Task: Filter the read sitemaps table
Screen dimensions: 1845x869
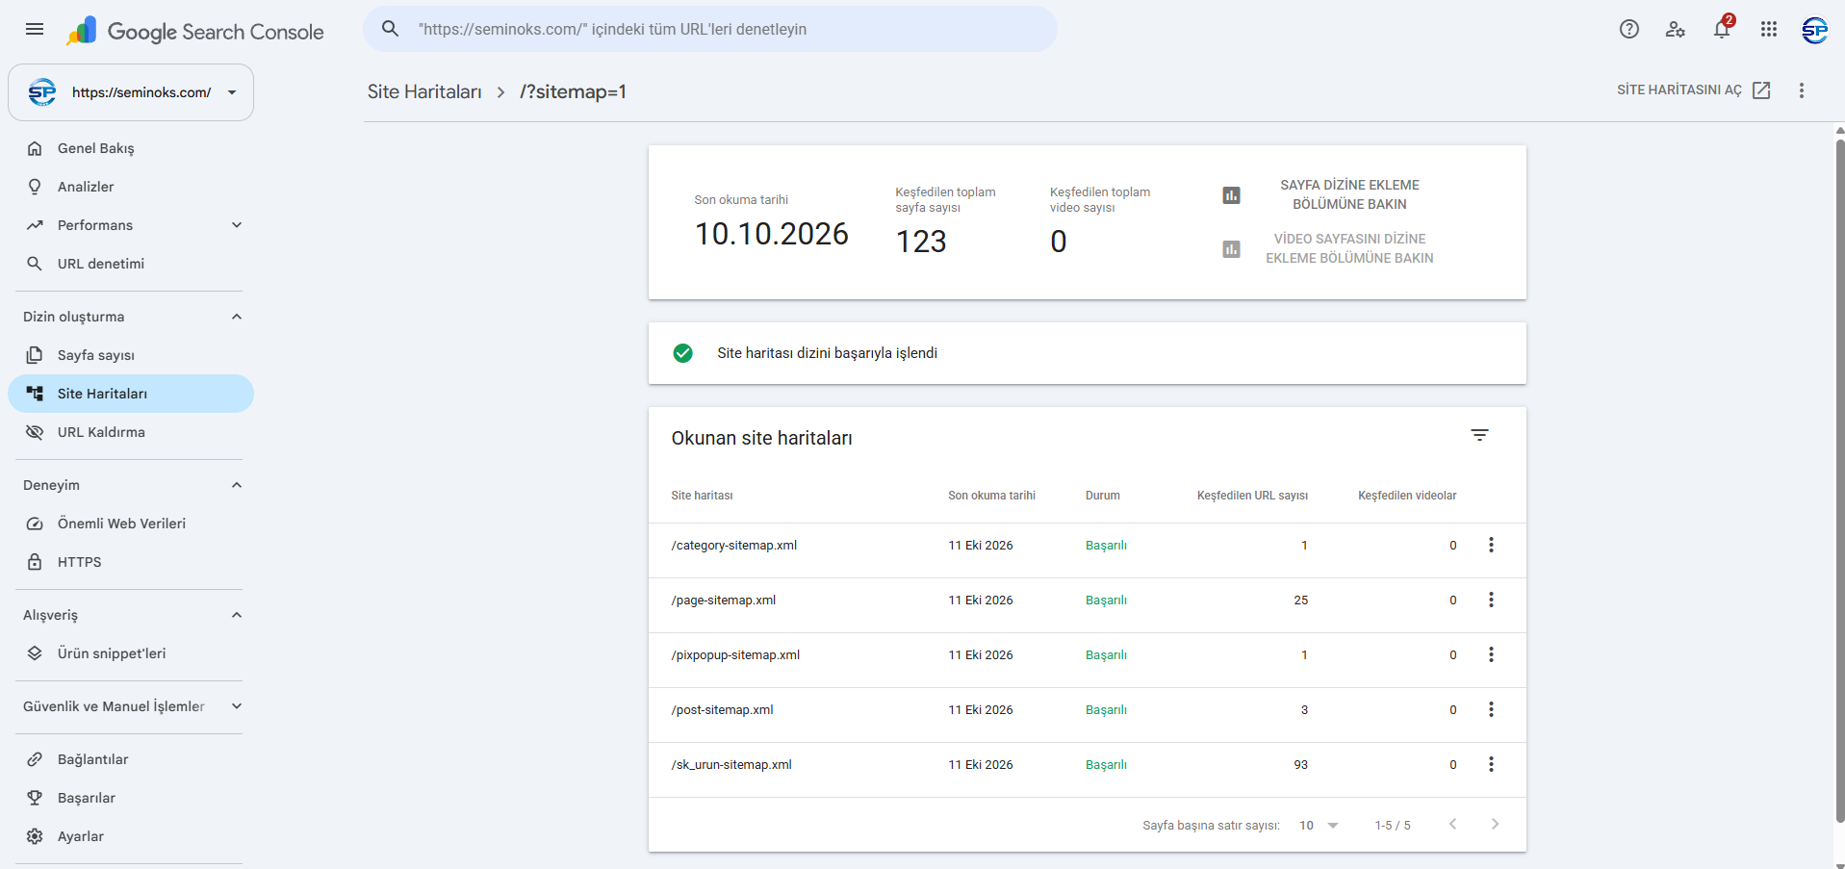Action: click(x=1480, y=435)
